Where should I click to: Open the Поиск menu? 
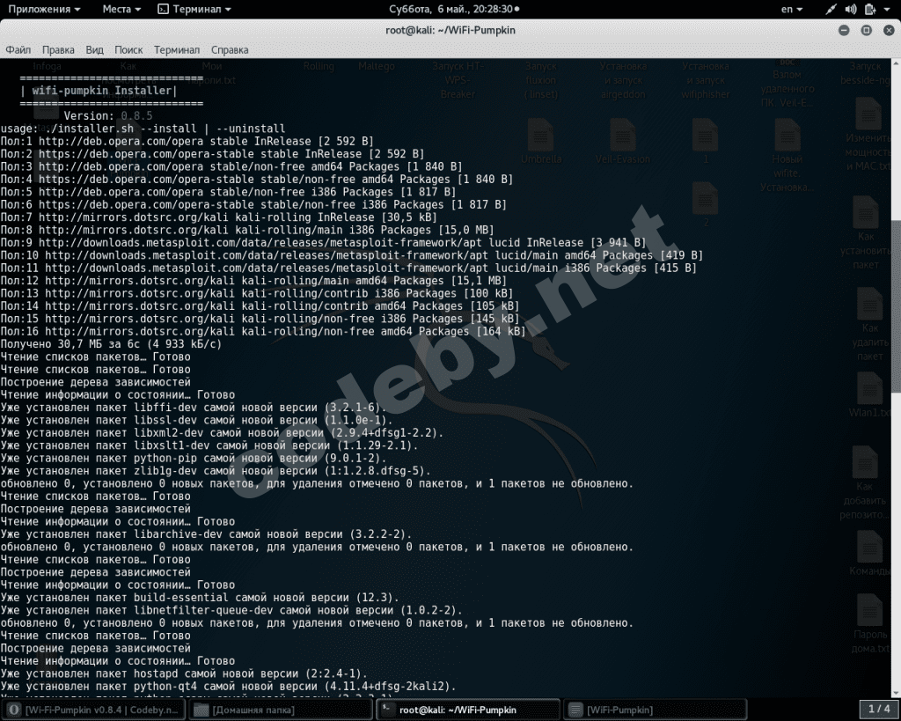[128, 50]
